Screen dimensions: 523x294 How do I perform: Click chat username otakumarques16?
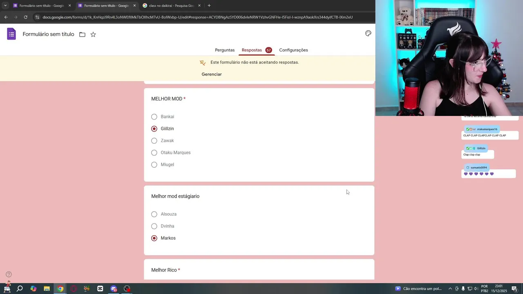tap(487, 129)
